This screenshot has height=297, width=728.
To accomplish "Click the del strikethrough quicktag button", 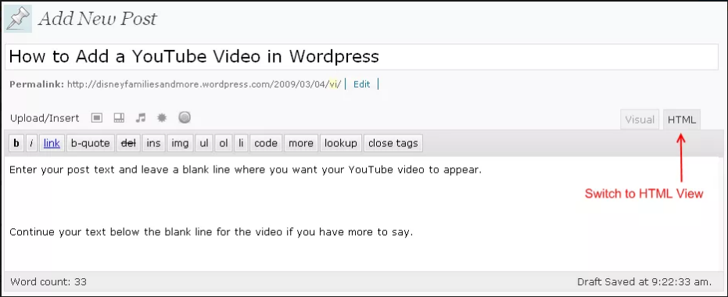I will click(128, 143).
